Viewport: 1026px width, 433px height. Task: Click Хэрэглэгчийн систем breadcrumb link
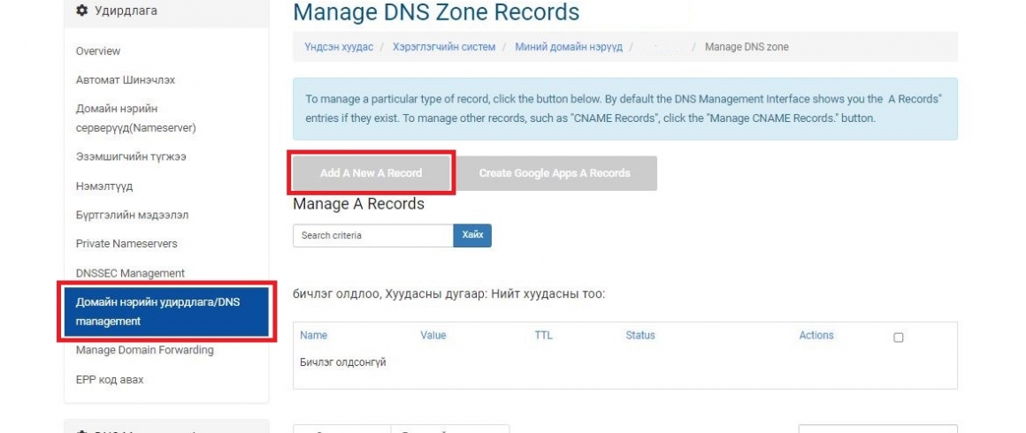point(444,47)
